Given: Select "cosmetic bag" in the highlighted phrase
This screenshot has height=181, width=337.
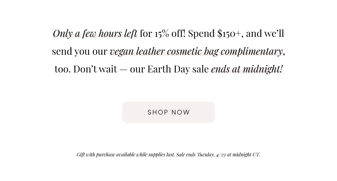Looking at the screenshot, I should [x=193, y=51].
